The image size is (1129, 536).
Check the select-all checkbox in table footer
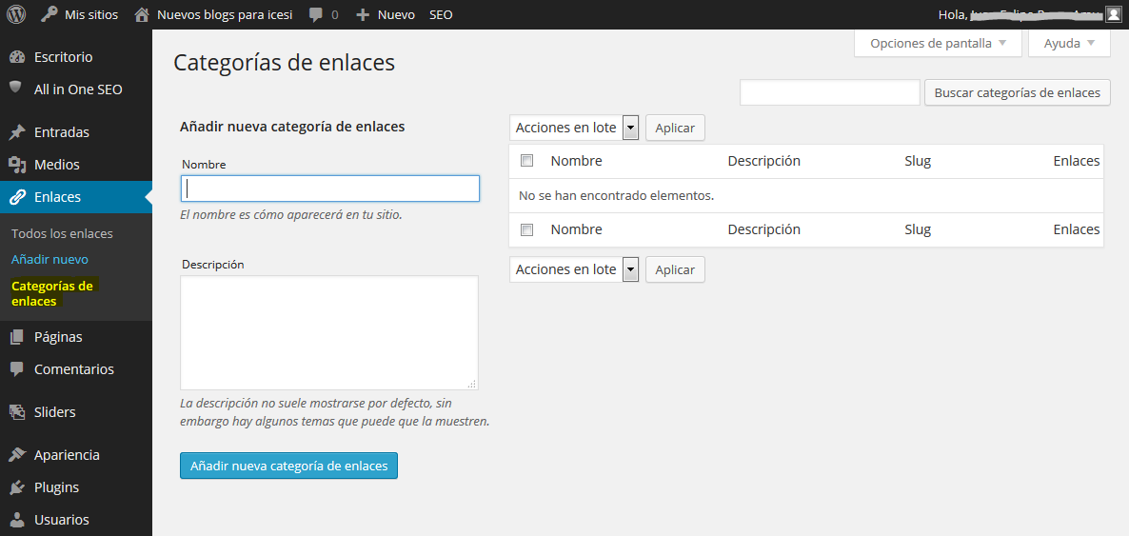[x=527, y=229]
